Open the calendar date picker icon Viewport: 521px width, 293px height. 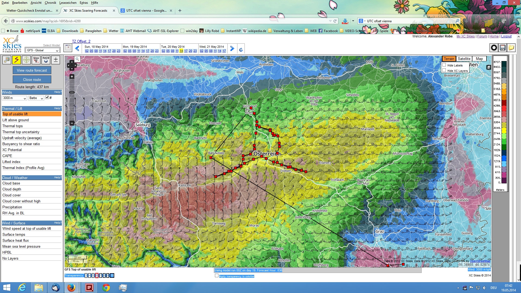coord(68,48)
